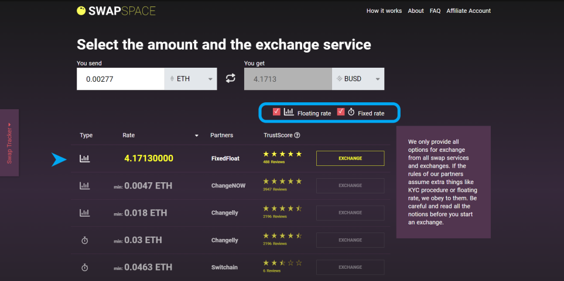Click the Rate column header
The height and width of the screenshot is (281, 564).
point(129,136)
